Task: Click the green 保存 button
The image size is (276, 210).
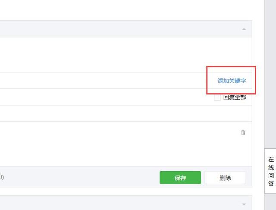Action: (x=180, y=178)
